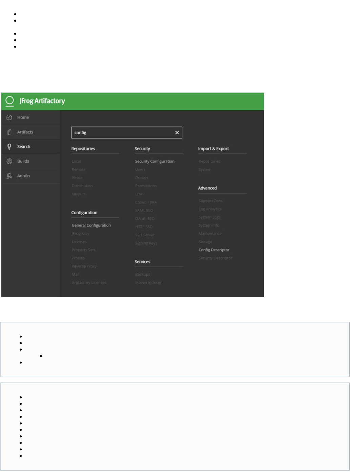Click the Import & Export section heading
This screenshot has height=472, width=350.
213,149
